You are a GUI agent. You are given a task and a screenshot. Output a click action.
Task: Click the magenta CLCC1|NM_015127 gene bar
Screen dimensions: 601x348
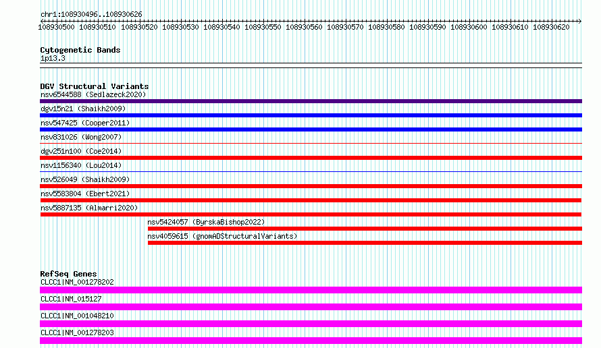tap(311, 307)
